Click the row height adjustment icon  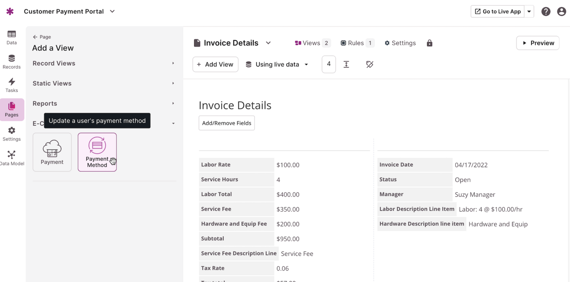tap(346, 65)
